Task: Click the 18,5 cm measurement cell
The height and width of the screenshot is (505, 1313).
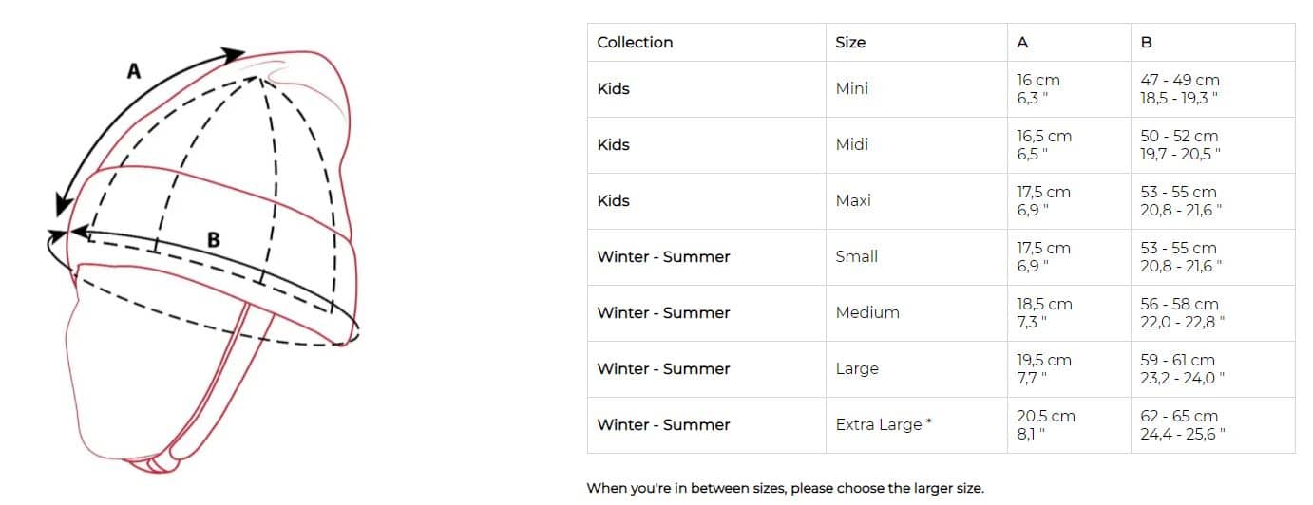Action: [1069, 313]
